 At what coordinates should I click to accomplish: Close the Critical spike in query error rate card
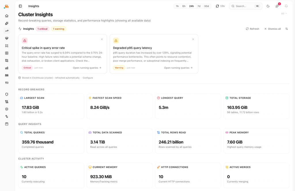(102, 39)
